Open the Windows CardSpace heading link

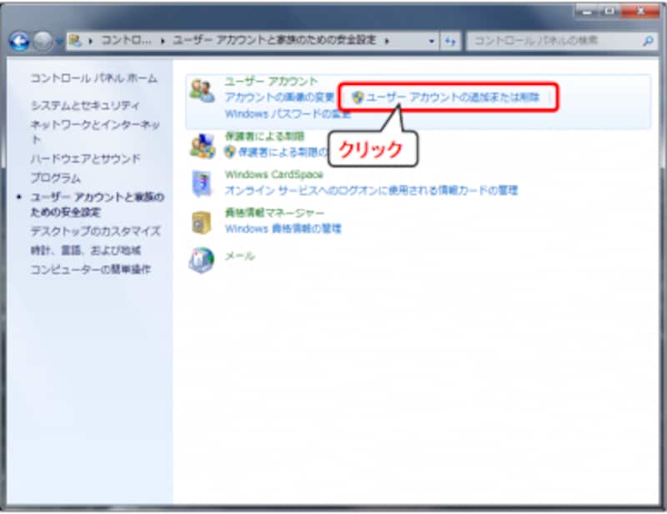pos(274,174)
